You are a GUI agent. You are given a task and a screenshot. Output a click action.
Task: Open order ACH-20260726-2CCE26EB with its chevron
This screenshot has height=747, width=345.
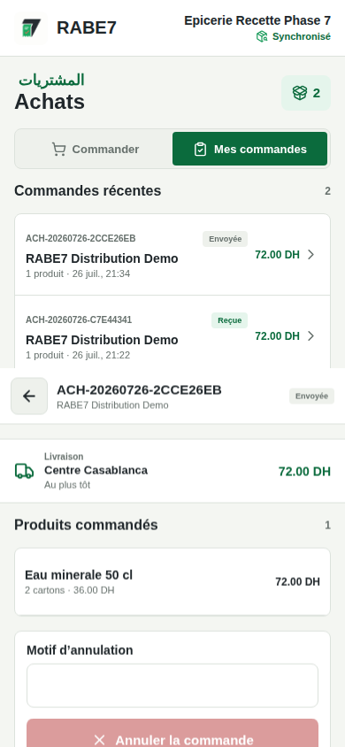(x=310, y=255)
